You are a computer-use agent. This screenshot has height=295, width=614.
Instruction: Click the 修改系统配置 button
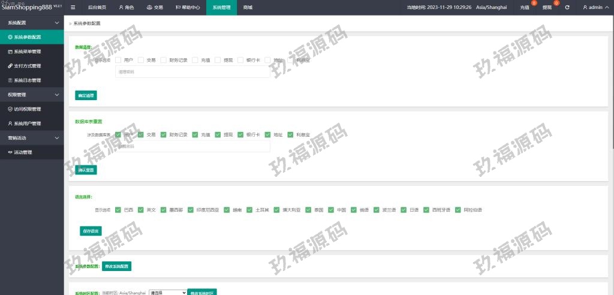[x=116, y=266]
